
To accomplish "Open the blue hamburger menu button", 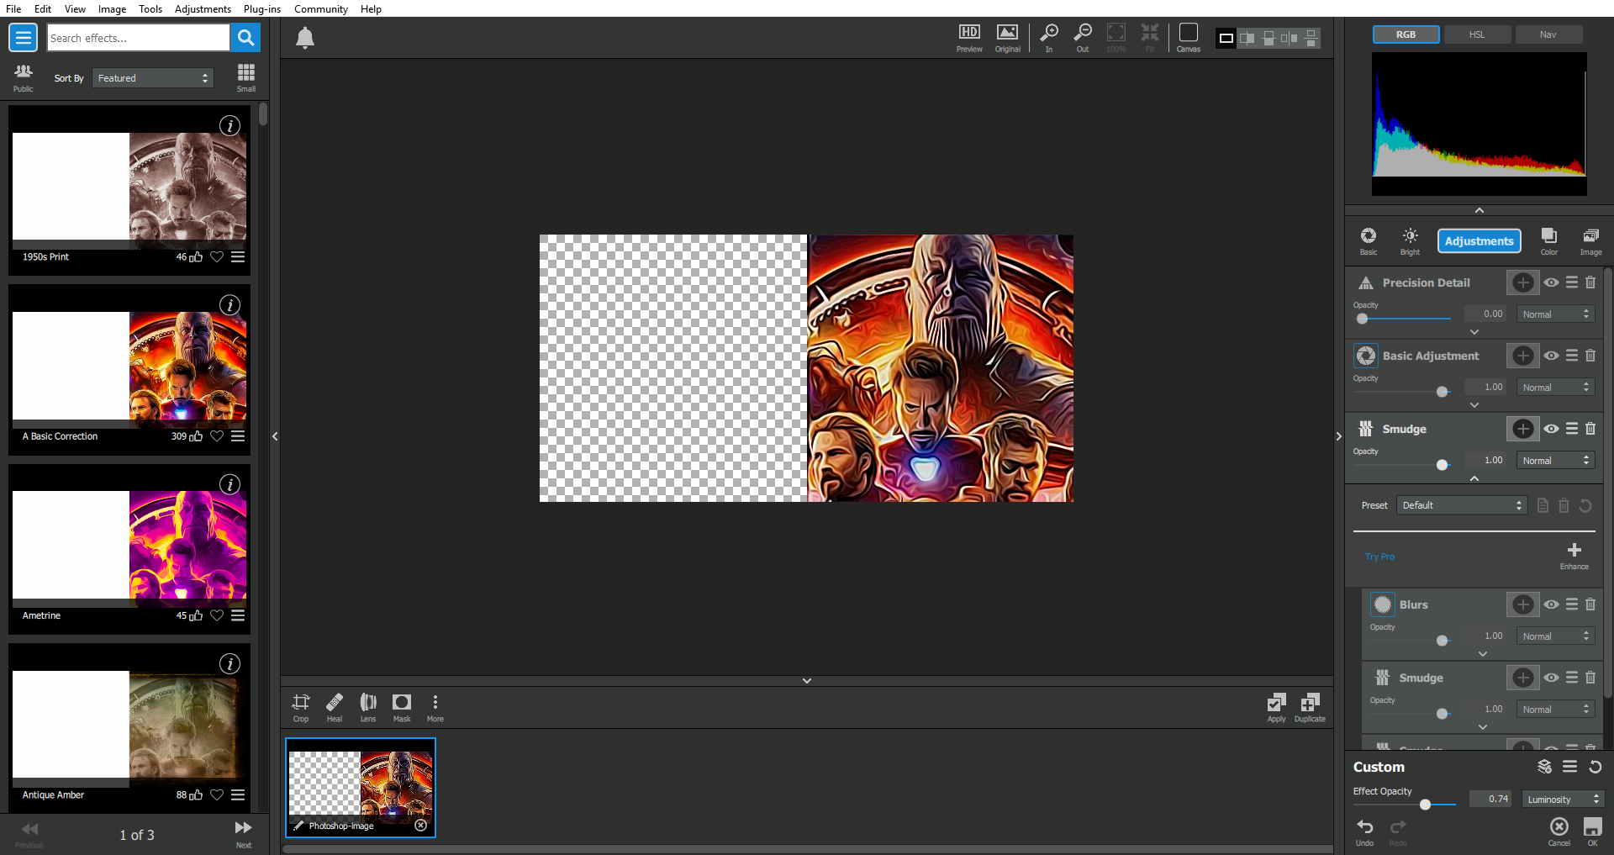I will click(24, 38).
